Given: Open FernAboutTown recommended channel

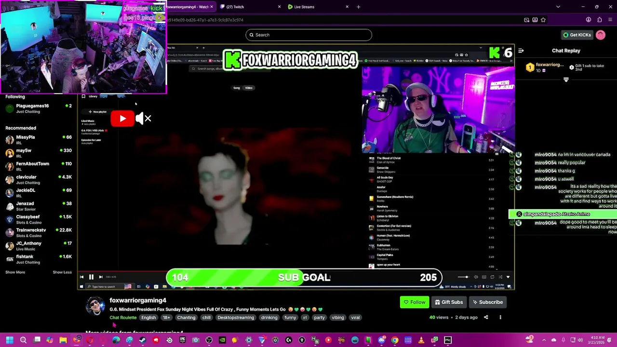Looking at the screenshot, I should tap(39, 166).
